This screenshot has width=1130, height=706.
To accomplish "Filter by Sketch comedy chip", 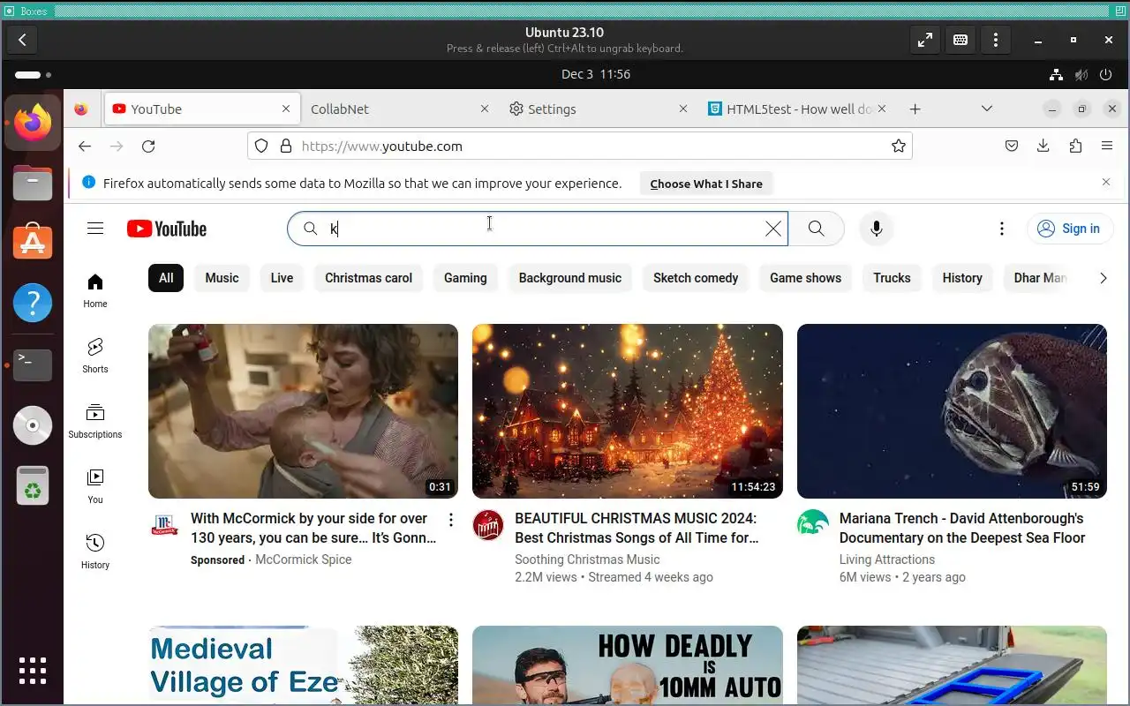I will click(x=696, y=278).
